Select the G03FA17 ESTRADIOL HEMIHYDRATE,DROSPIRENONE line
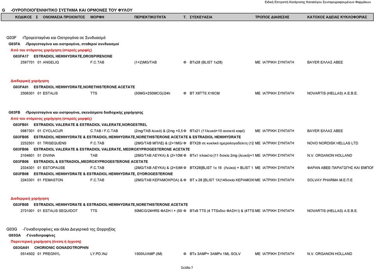 pyautogui.click(x=62, y=56)
